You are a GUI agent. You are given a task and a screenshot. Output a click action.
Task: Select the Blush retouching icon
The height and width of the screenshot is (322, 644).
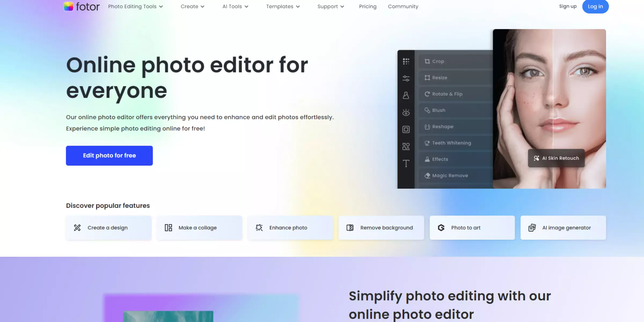point(427,110)
